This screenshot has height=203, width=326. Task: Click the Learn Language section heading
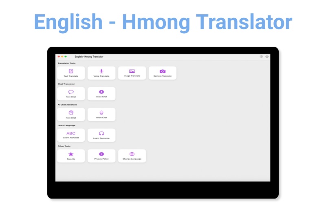click(66, 125)
